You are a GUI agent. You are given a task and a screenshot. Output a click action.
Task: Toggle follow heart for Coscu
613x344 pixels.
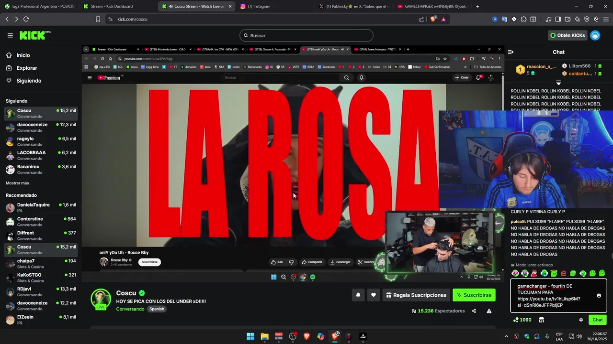click(374, 295)
